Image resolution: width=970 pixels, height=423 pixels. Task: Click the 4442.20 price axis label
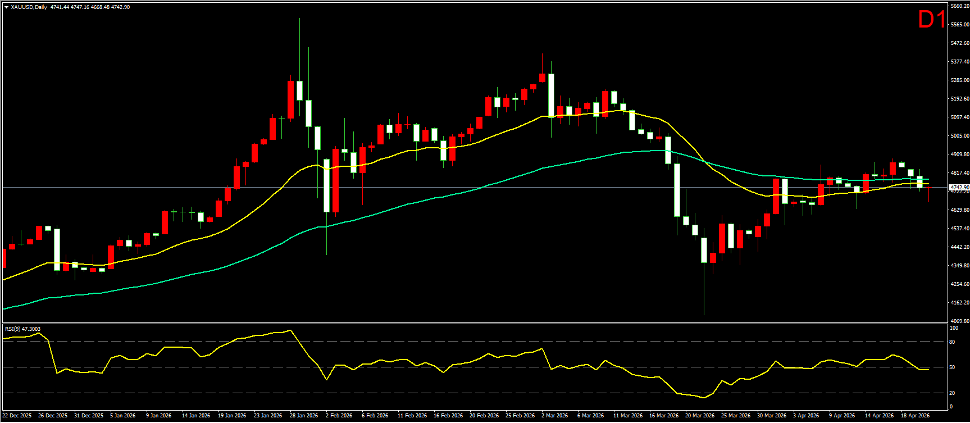click(959, 247)
